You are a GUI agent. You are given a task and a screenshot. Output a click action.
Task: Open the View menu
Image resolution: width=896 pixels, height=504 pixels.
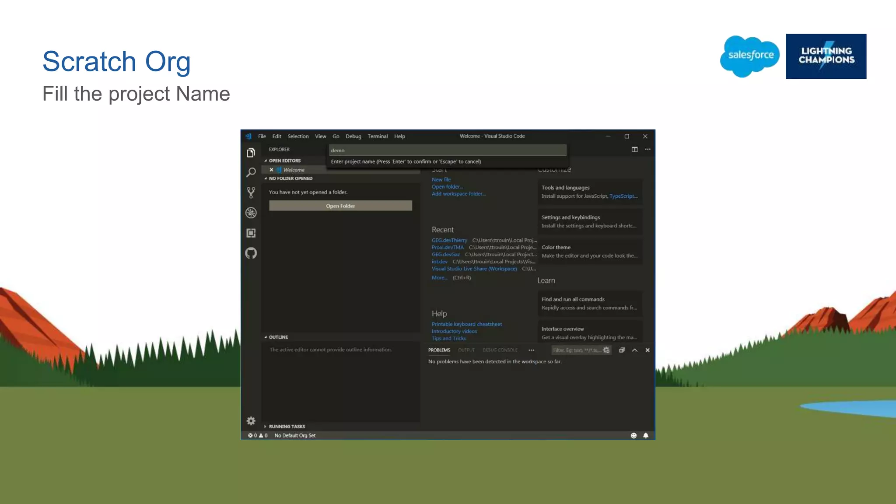(320, 136)
